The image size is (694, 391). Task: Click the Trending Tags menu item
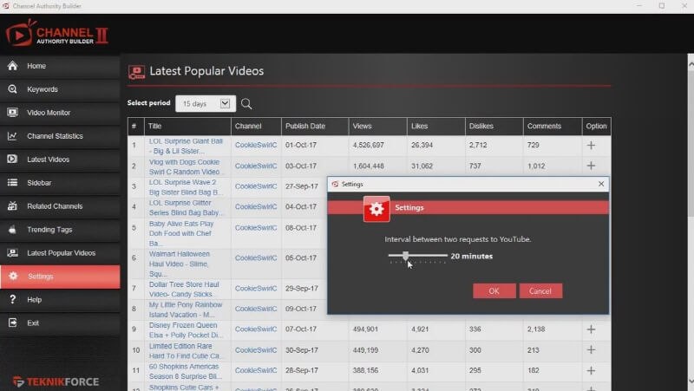click(x=60, y=230)
